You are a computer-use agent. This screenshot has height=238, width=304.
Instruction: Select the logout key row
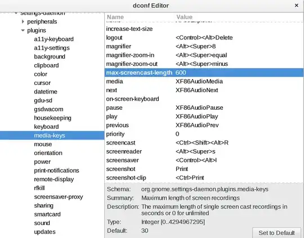204,38
